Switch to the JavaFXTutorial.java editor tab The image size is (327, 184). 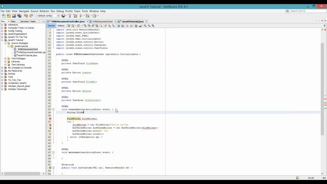pyautogui.click(x=133, y=21)
